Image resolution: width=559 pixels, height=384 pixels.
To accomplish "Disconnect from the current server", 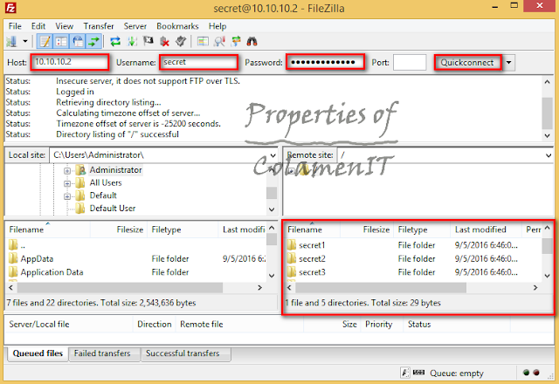I will 164,42.
